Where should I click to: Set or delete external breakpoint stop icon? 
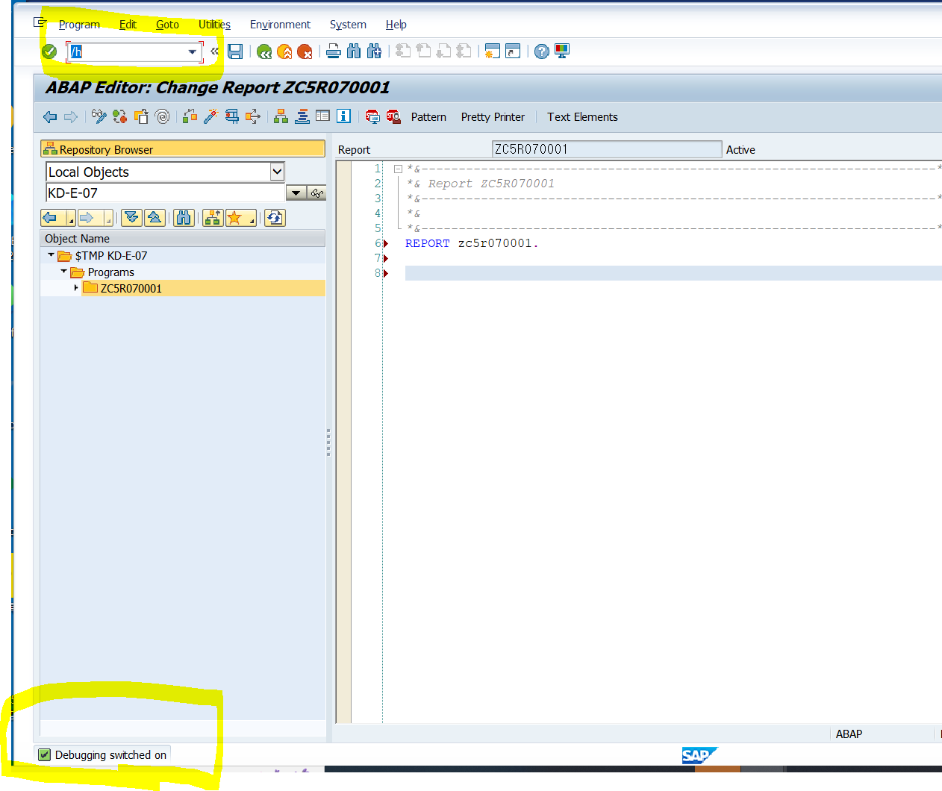tap(393, 116)
